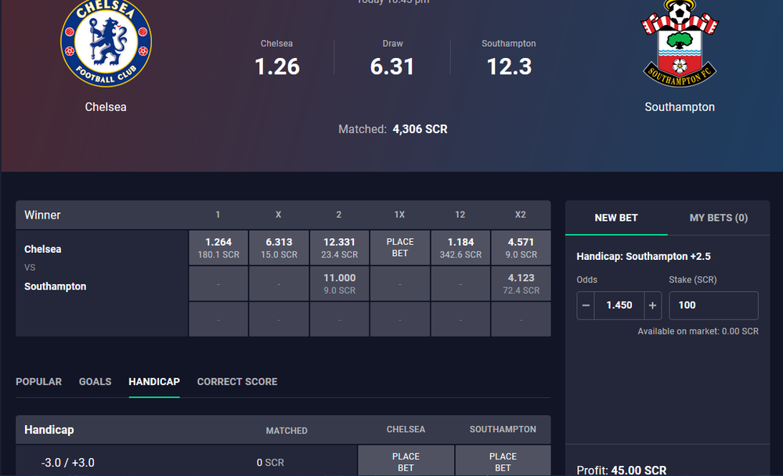The height and width of the screenshot is (476, 783).
Task: Click the X2 column header
Action: (521, 215)
